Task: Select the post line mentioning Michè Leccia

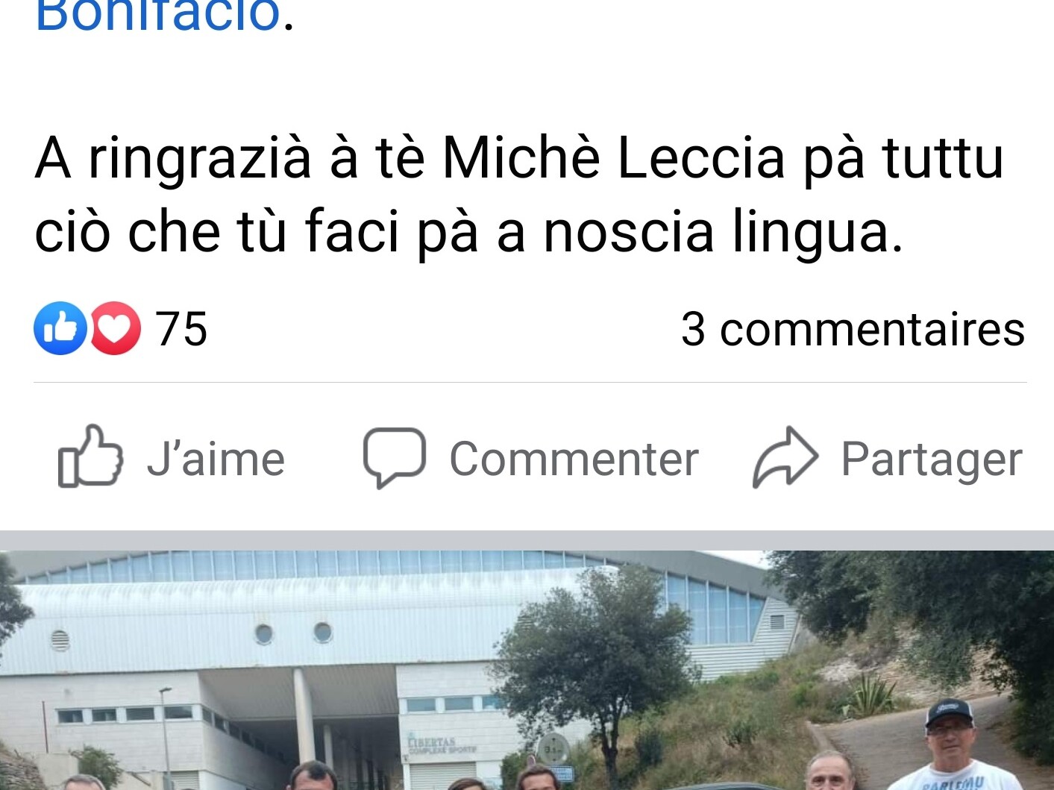Action: [519, 158]
